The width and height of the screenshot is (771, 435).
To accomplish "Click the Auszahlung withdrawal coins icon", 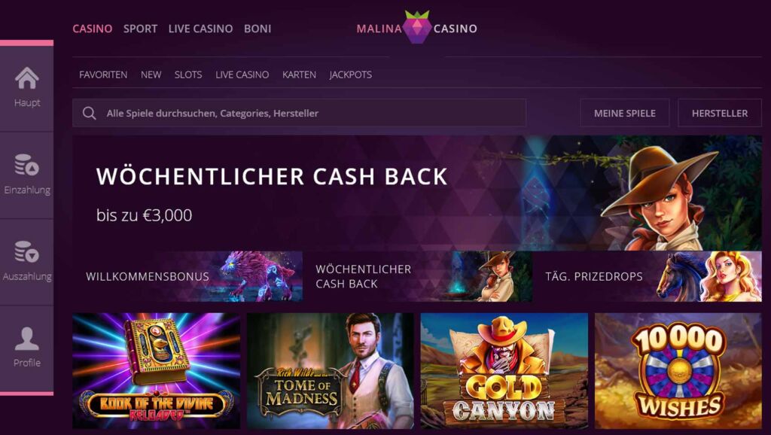I will click(x=26, y=251).
